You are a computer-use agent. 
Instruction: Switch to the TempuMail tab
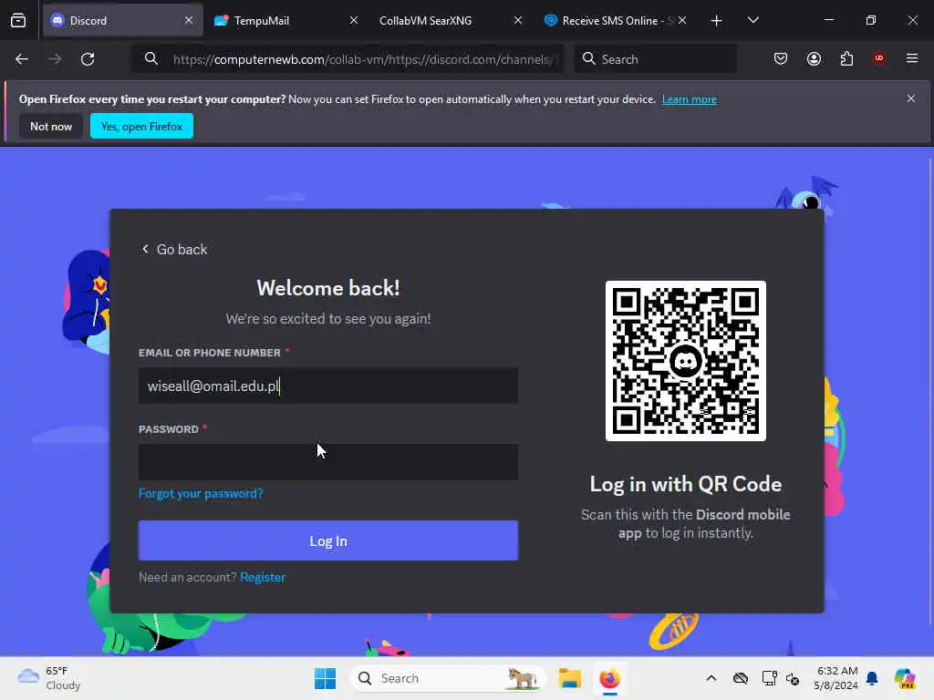point(285,21)
